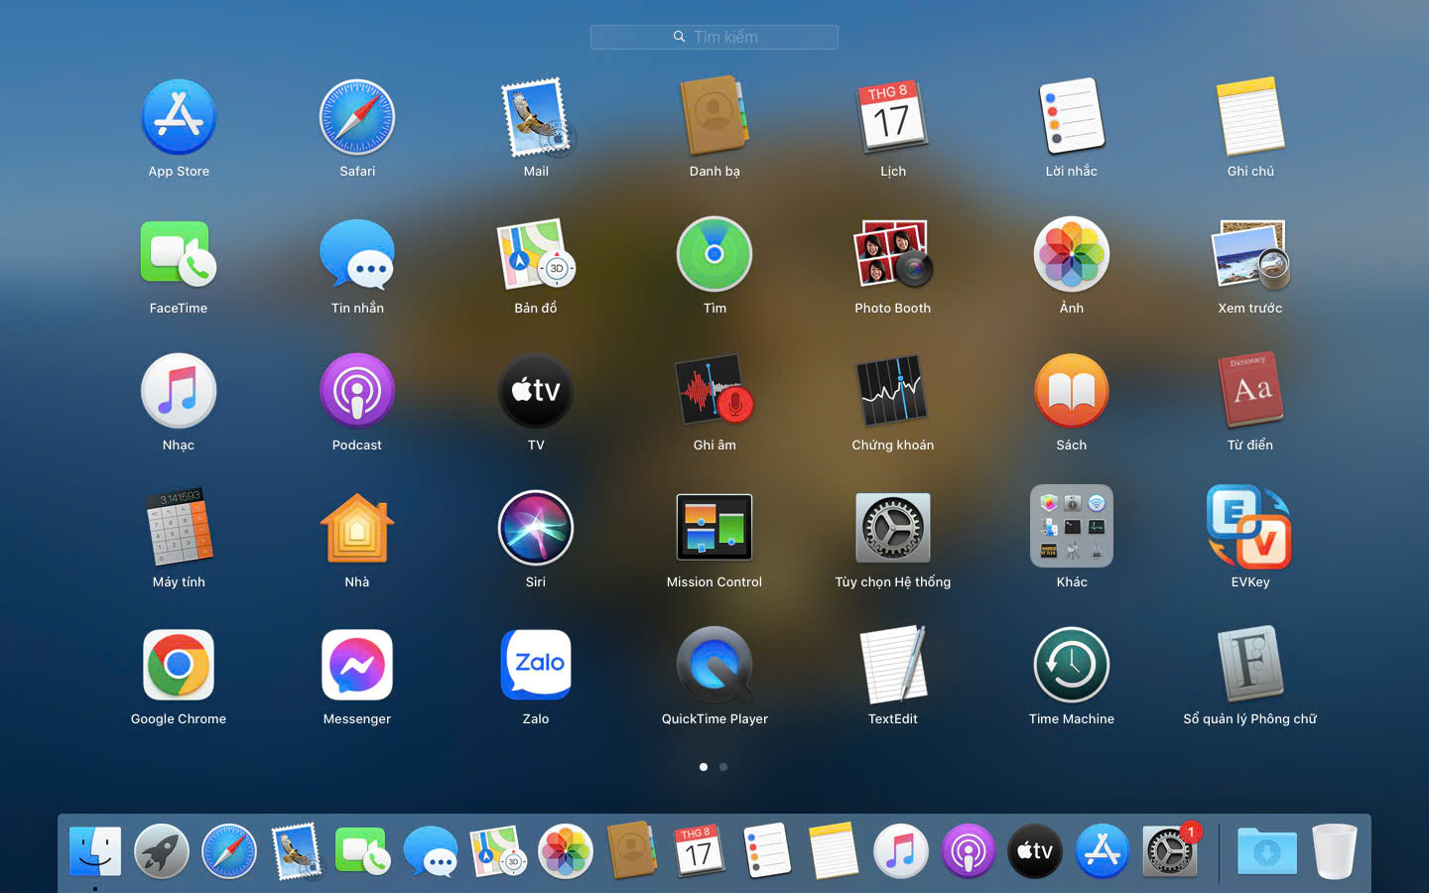Open Lịch calendar app in grid
The image size is (1429, 893).
tap(893, 117)
